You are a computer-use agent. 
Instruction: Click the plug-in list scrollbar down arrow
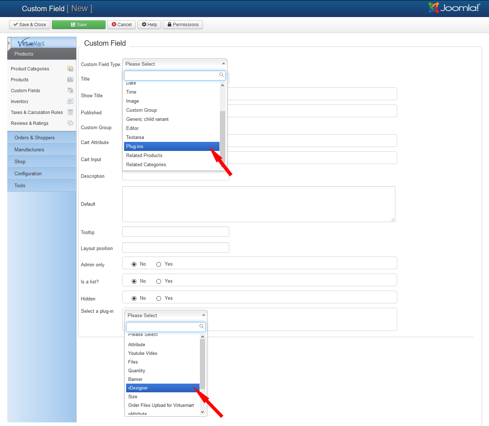202,412
